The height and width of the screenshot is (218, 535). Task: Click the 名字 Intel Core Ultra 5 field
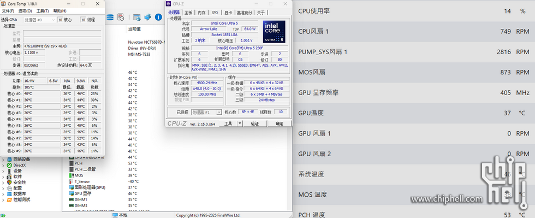224,23
